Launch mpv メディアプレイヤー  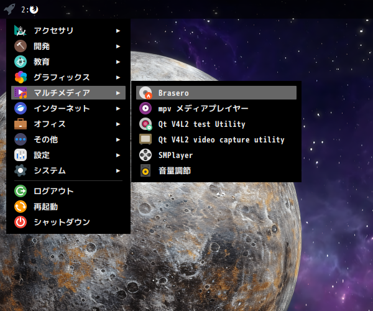[x=216, y=108]
